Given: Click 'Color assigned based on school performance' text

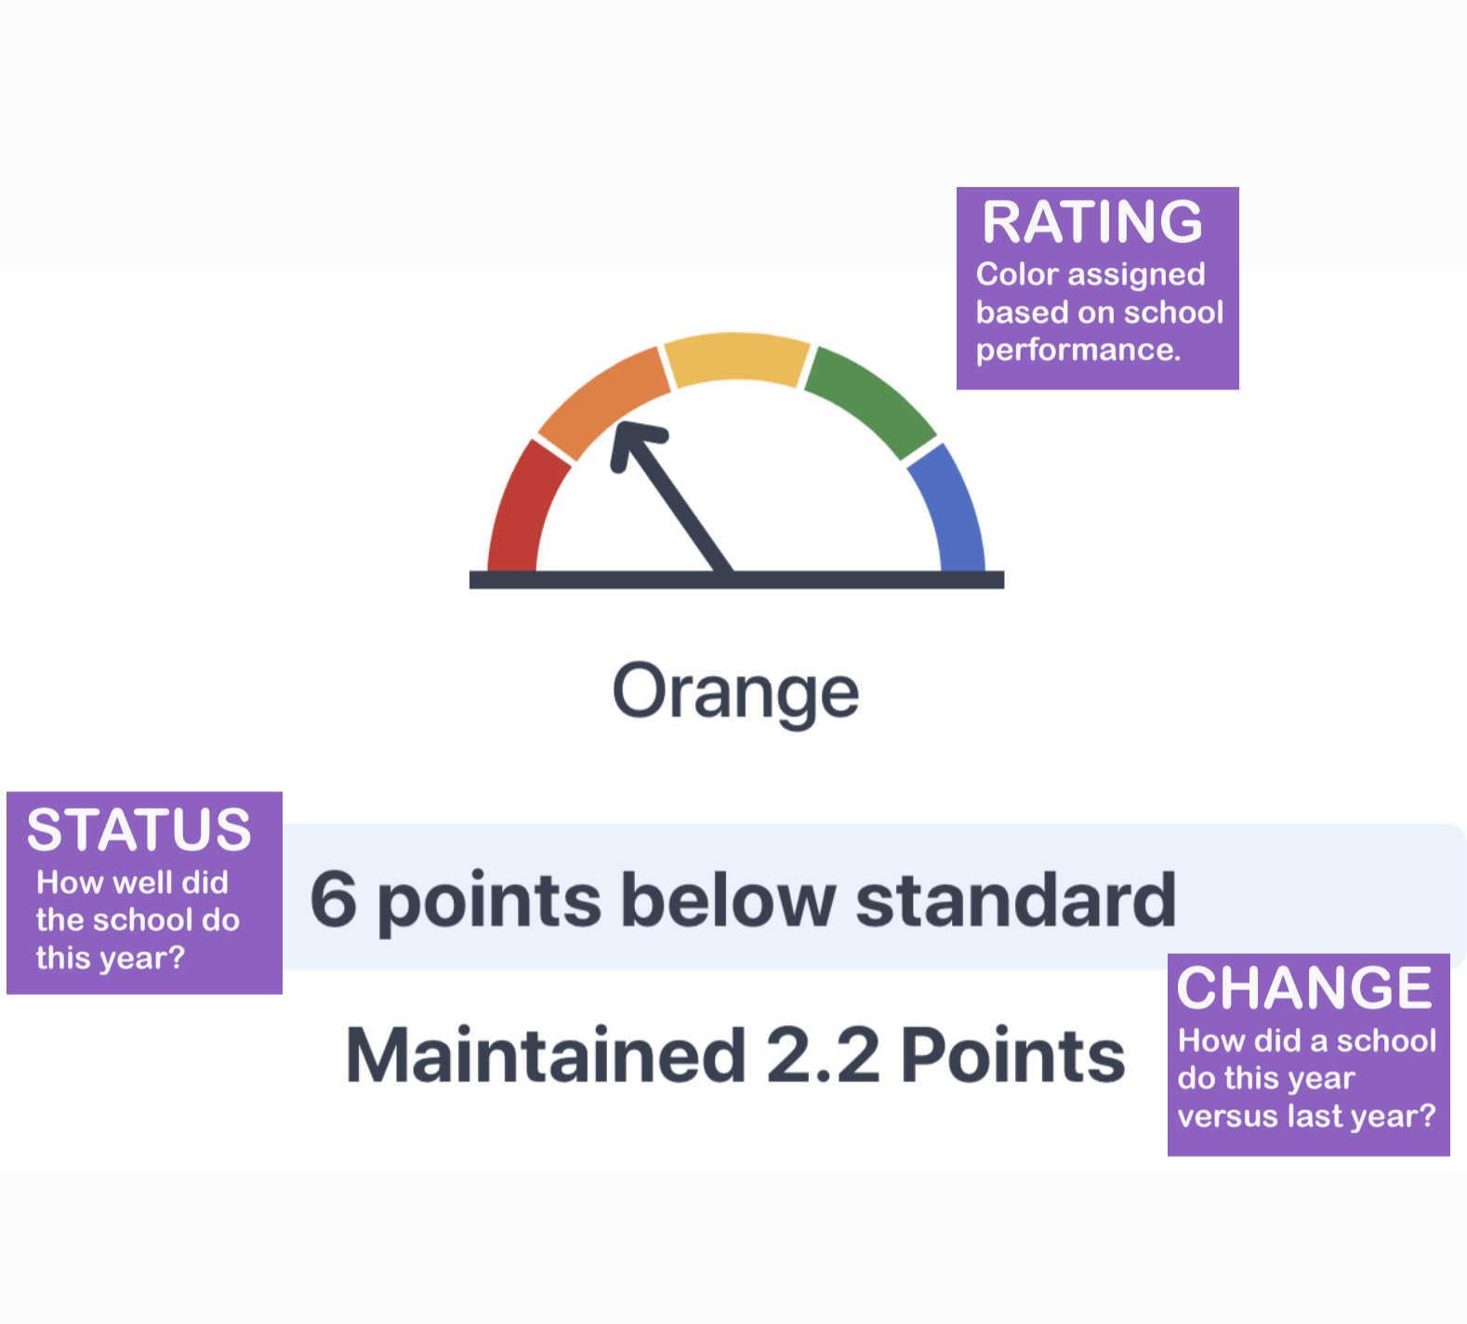Looking at the screenshot, I should [x=1099, y=311].
